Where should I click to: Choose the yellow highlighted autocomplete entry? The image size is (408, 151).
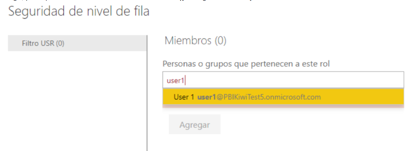pos(283,97)
